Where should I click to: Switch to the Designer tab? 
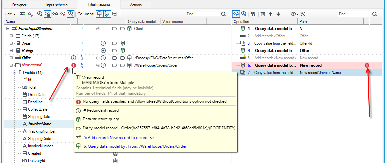point(19,5)
